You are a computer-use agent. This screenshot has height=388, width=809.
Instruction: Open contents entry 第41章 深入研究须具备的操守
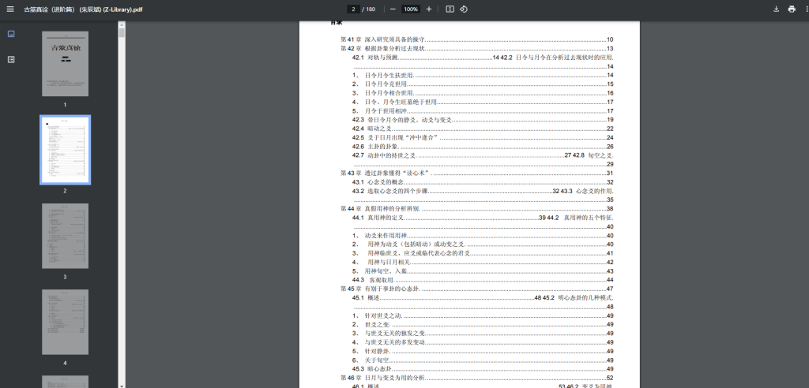(x=476, y=39)
